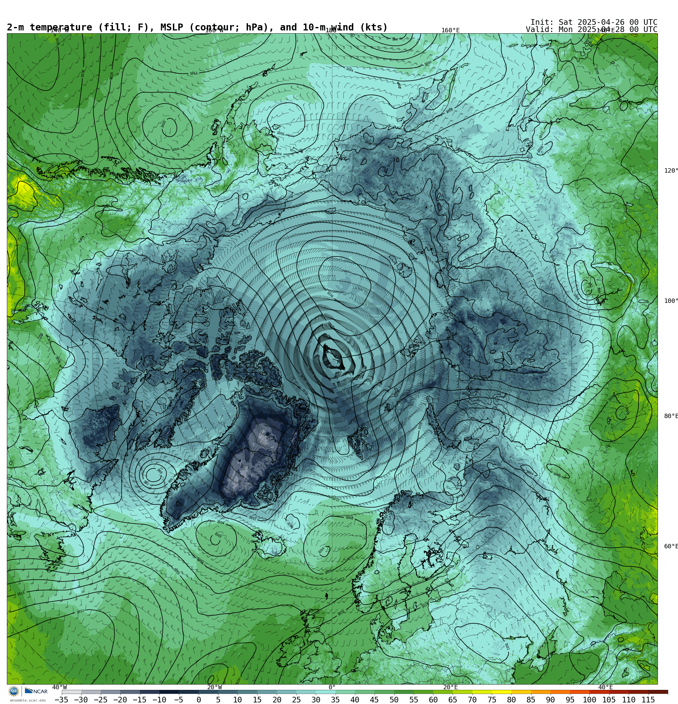This screenshot has width=678, height=704.
Task: Click the 80°E label on right edge
Action: pyautogui.click(x=671, y=416)
